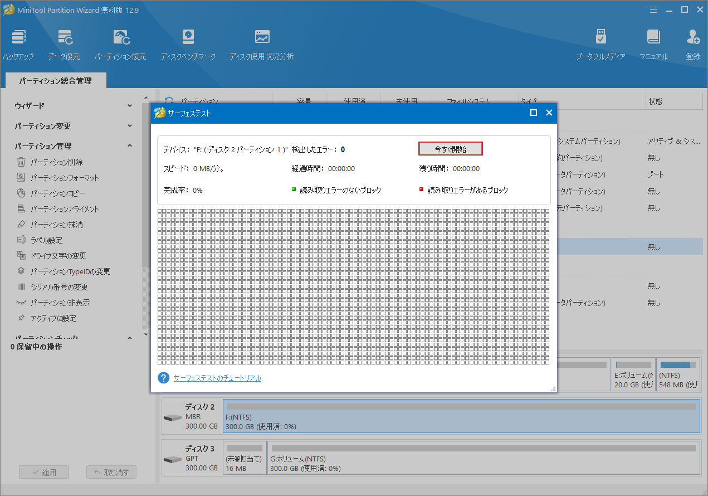Click the 状態 column header
The image size is (708, 496).
[x=673, y=101]
